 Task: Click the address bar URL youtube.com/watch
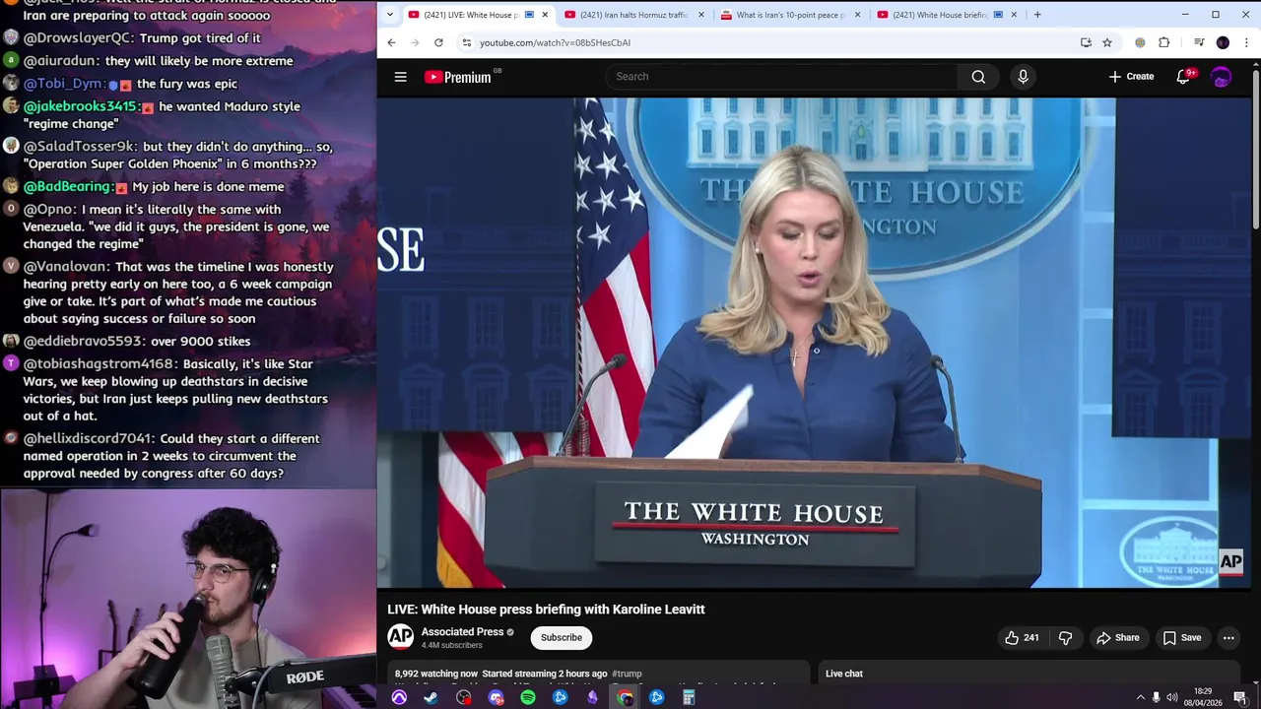pos(555,42)
